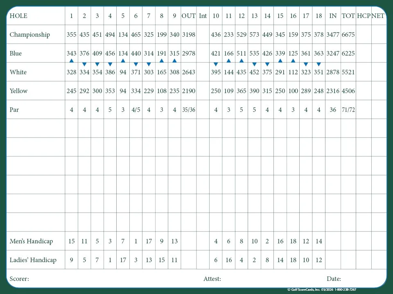Select the Championship tee row label

(x=30, y=35)
